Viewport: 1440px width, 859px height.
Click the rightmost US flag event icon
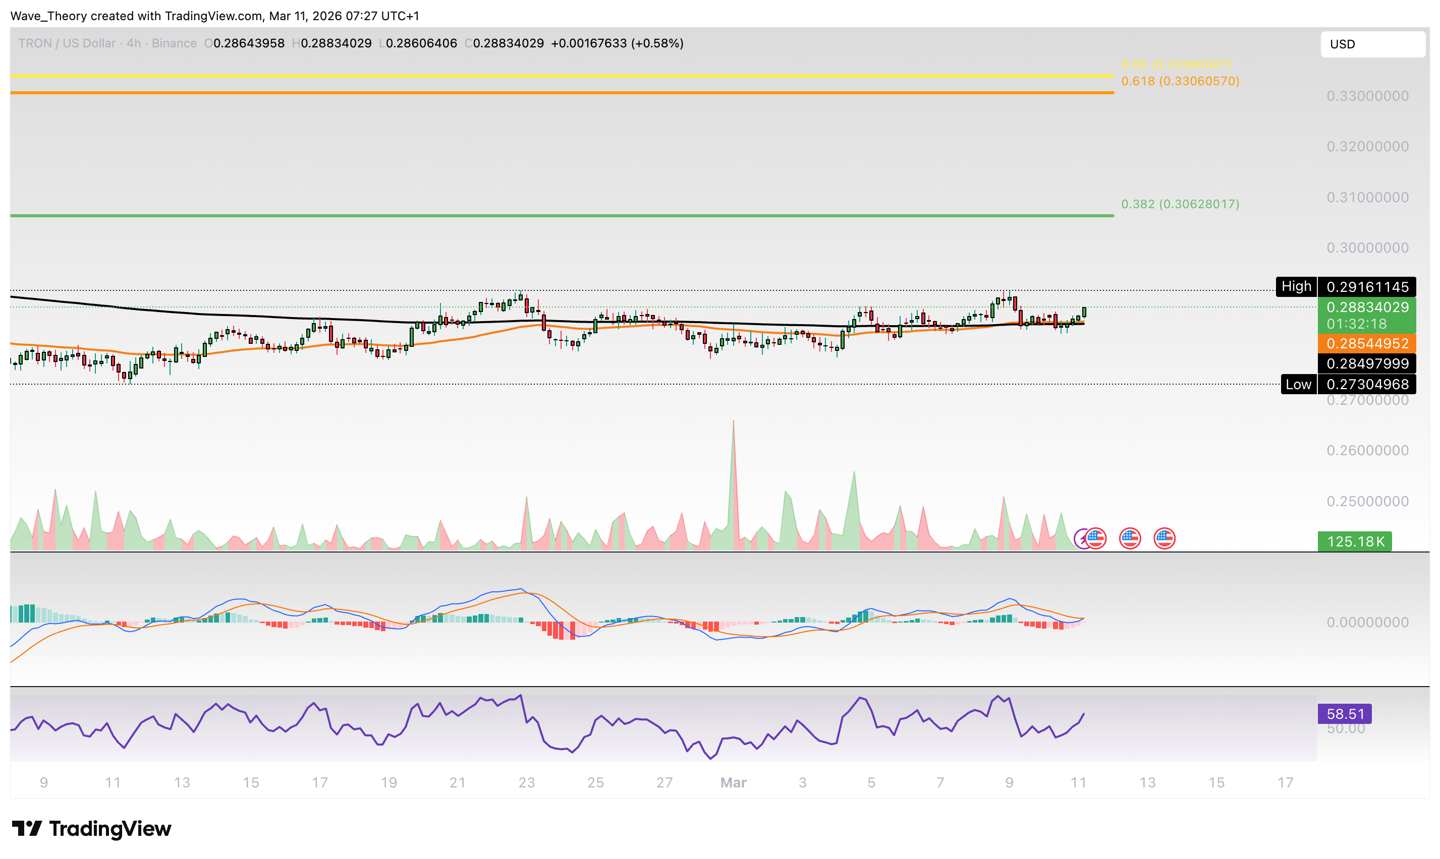tap(1165, 538)
